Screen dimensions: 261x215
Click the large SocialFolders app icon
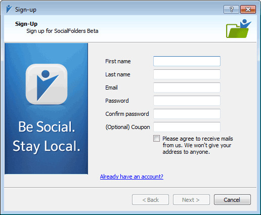click(47, 84)
